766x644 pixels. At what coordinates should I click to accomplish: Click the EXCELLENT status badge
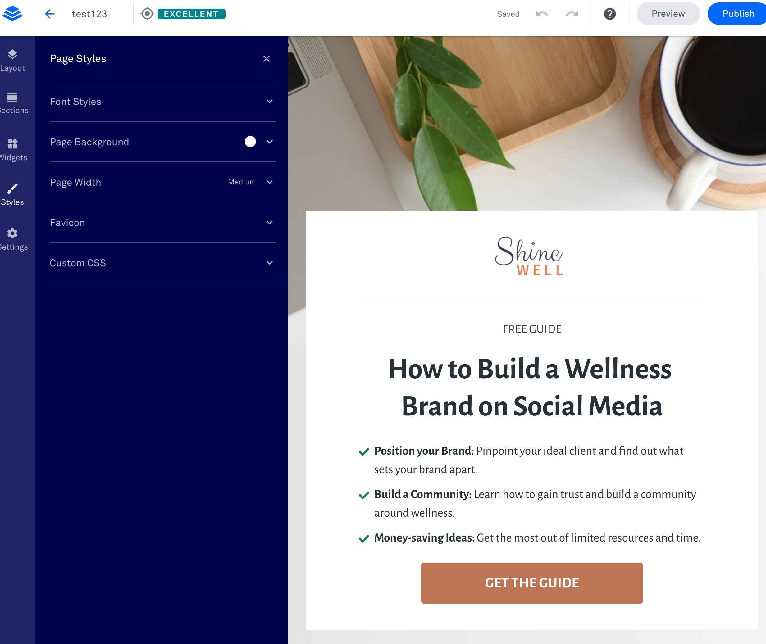[x=192, y=13]
